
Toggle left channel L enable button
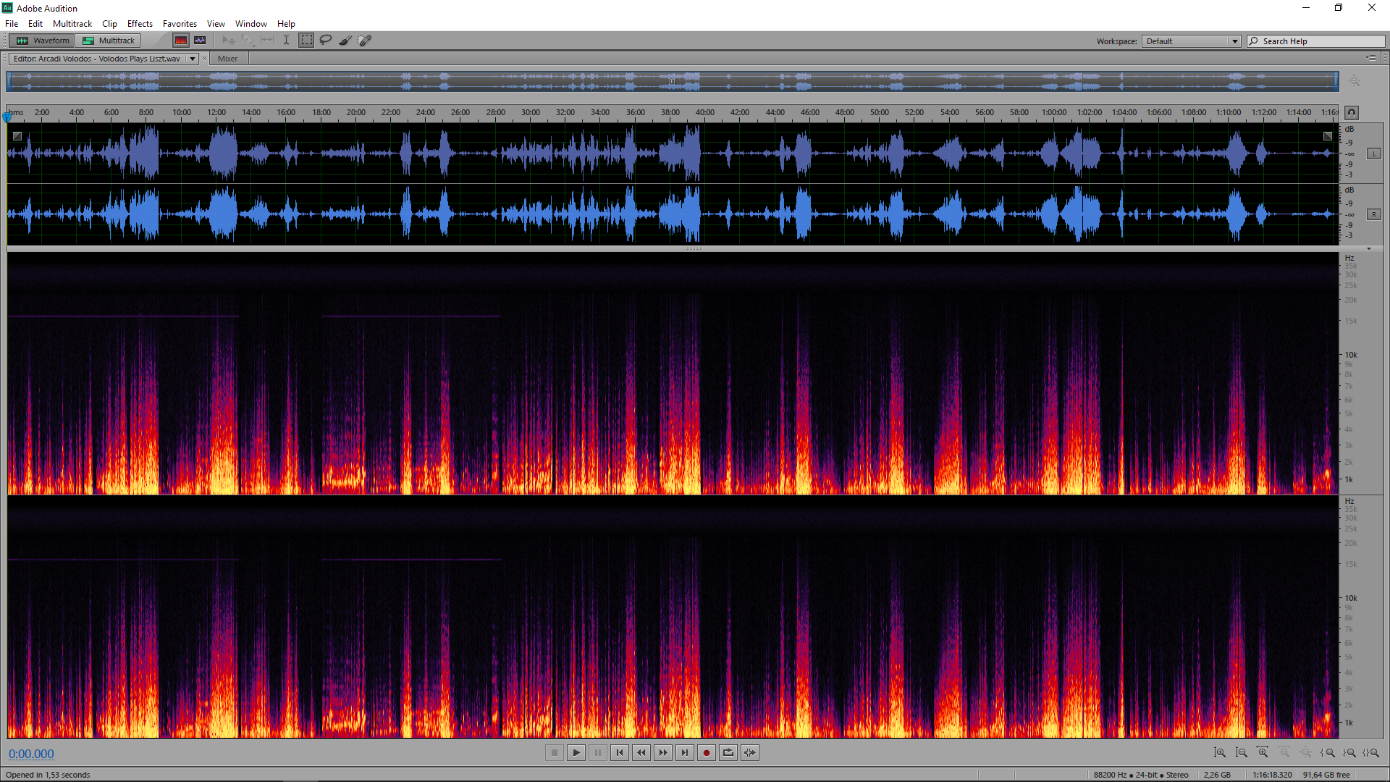(1373, 154)
